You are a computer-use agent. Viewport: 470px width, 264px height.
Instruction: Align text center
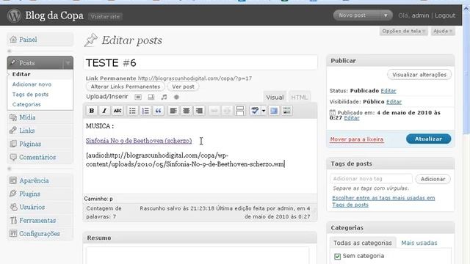(x=186, y=111)
